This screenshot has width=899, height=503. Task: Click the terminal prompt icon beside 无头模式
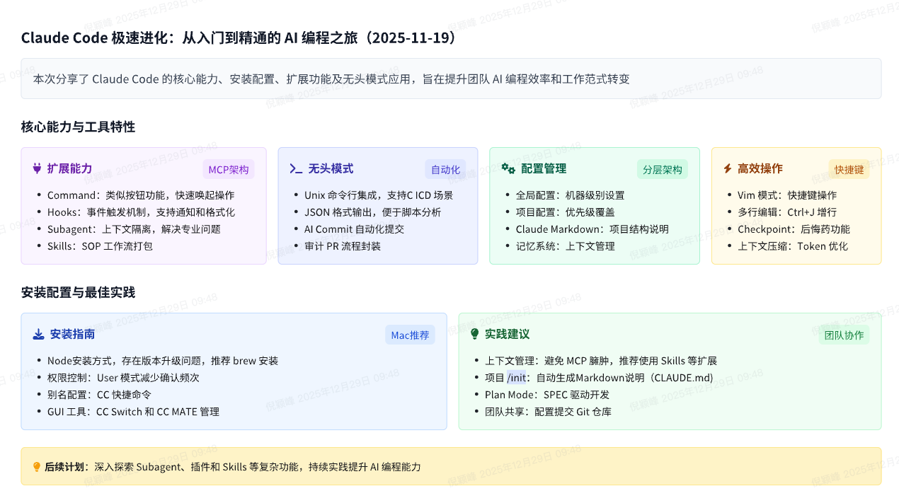296,168
